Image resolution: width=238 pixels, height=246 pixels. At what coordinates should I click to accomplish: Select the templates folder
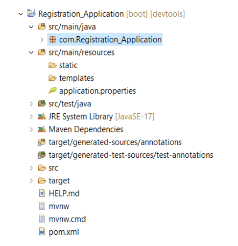[76, 78]
